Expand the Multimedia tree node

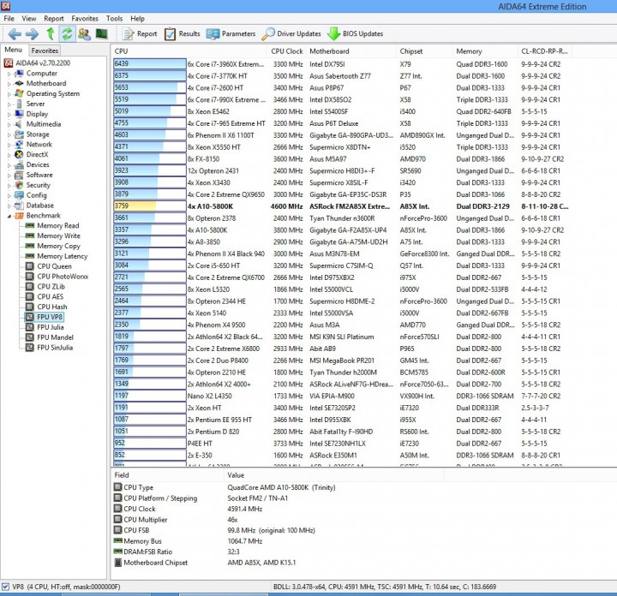click(9, 124)
